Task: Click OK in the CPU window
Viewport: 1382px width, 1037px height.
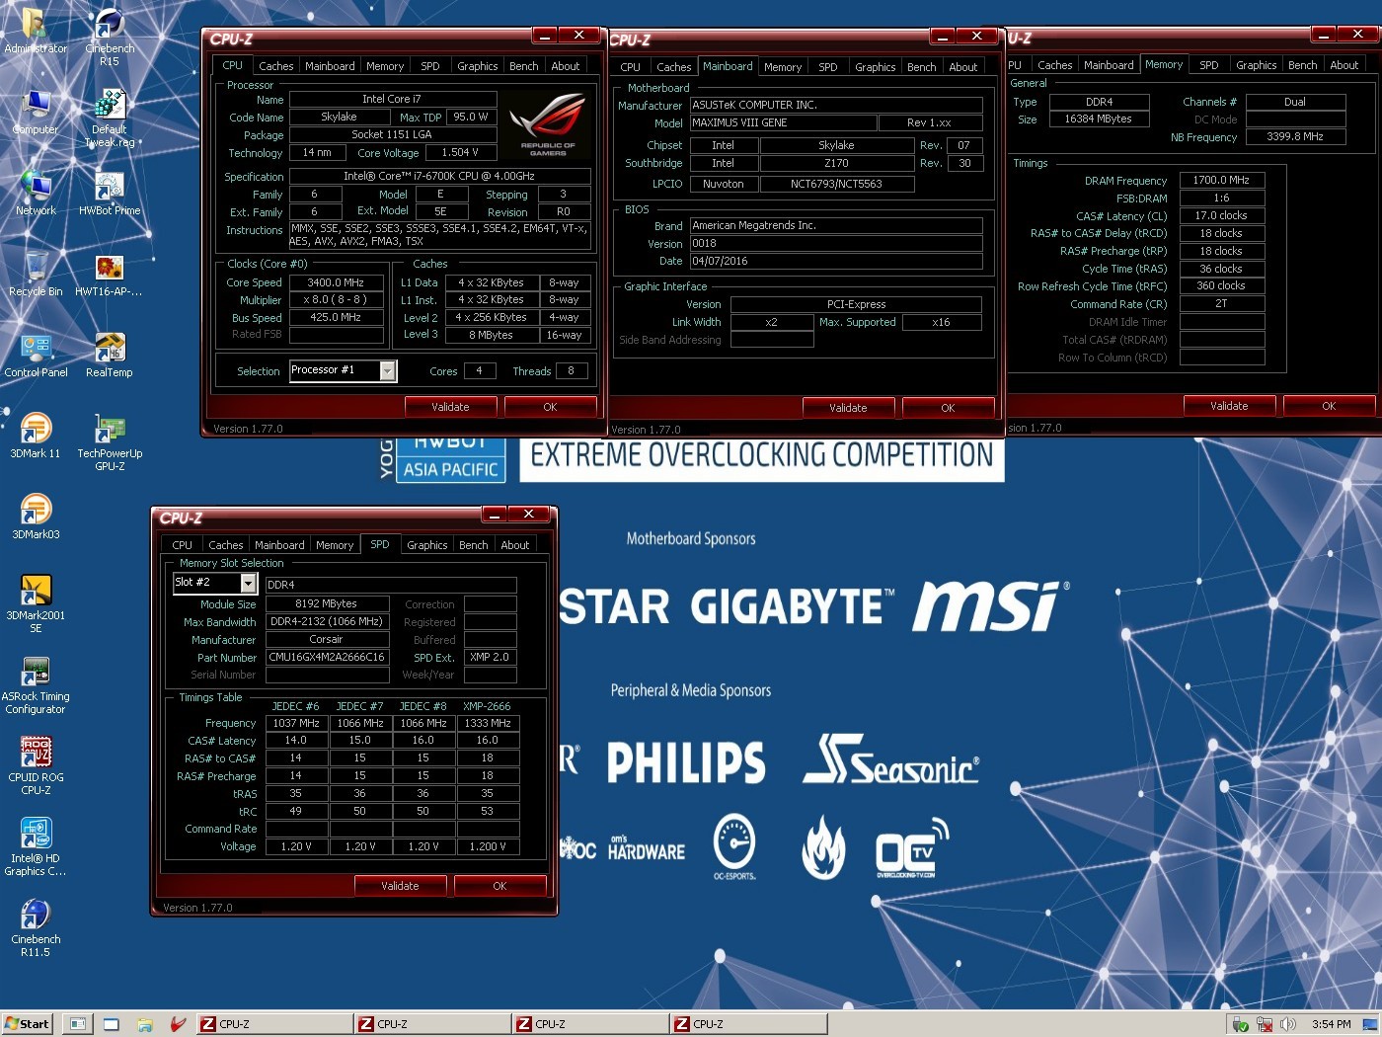Action: tap(550, 407)
